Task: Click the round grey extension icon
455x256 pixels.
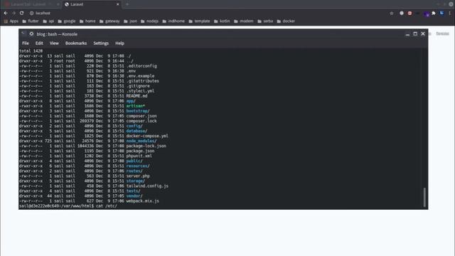Action: point(402,13)
